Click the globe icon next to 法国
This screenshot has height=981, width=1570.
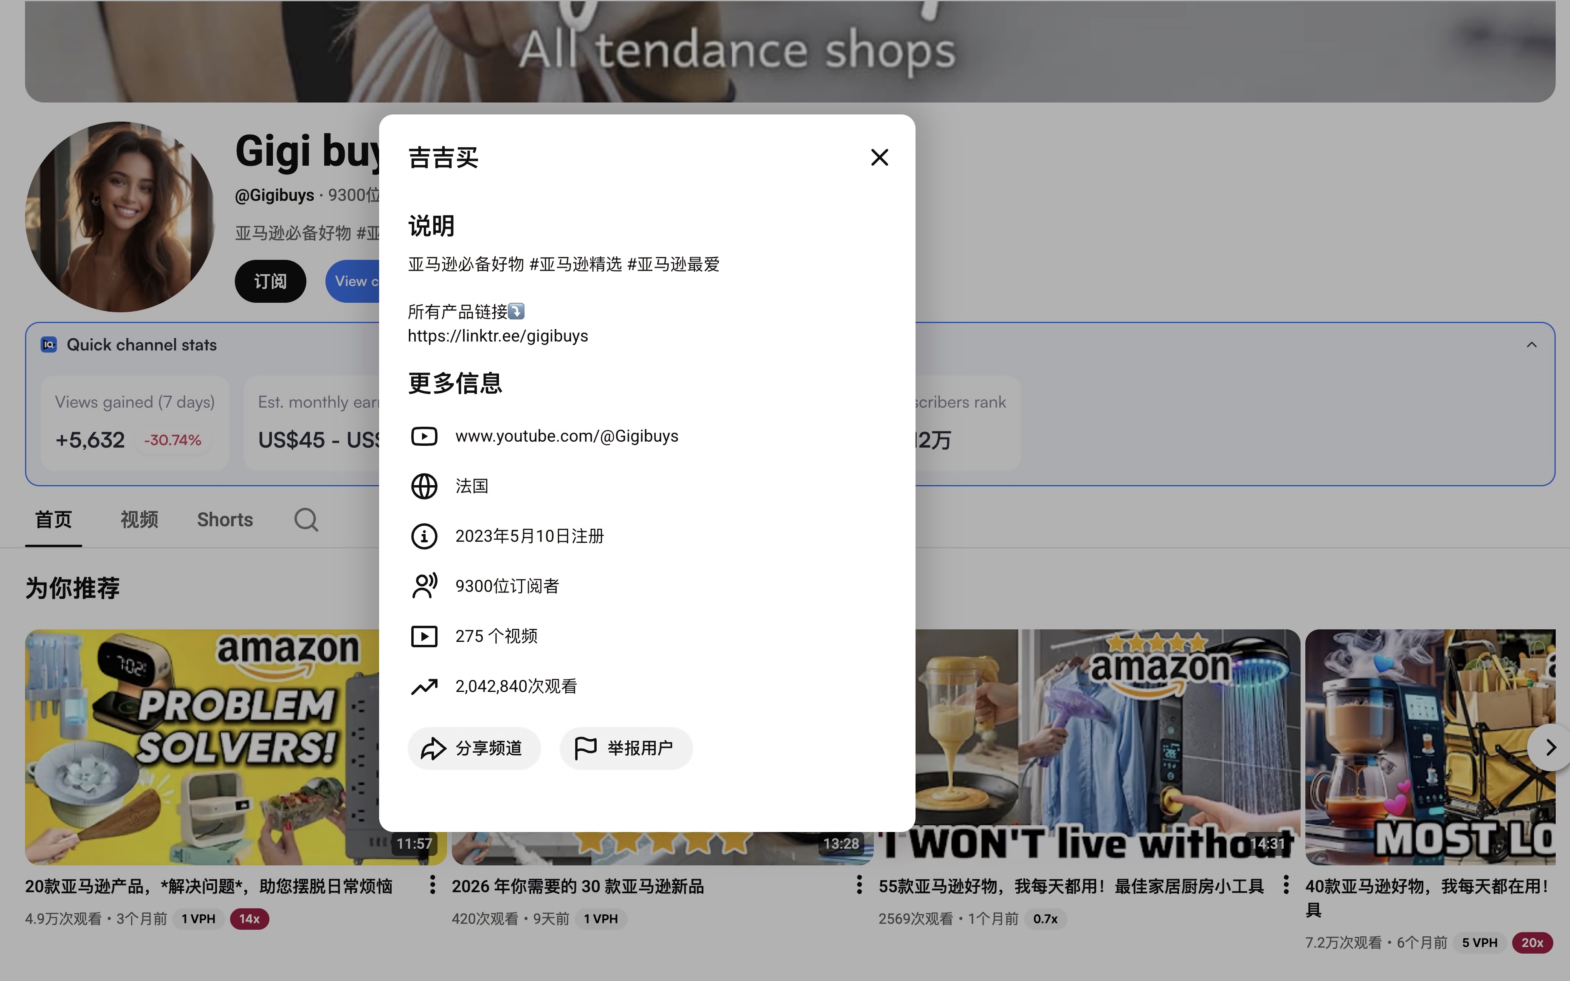(x=424, y=486)
